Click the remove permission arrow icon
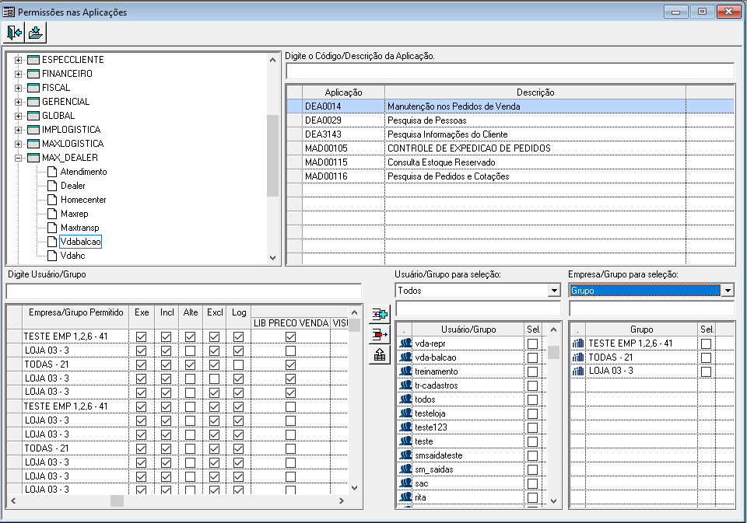This screenshot has height=523, width=747. coord(380,334)
